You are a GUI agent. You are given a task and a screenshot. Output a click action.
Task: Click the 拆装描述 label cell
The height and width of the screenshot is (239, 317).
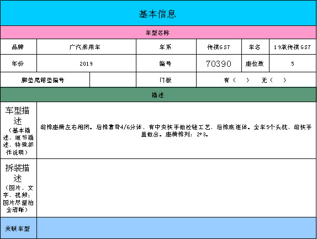click(x=18, y=188)
